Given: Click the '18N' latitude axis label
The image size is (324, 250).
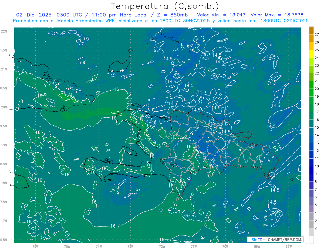Looking at the screenshot, I should 5,183.
